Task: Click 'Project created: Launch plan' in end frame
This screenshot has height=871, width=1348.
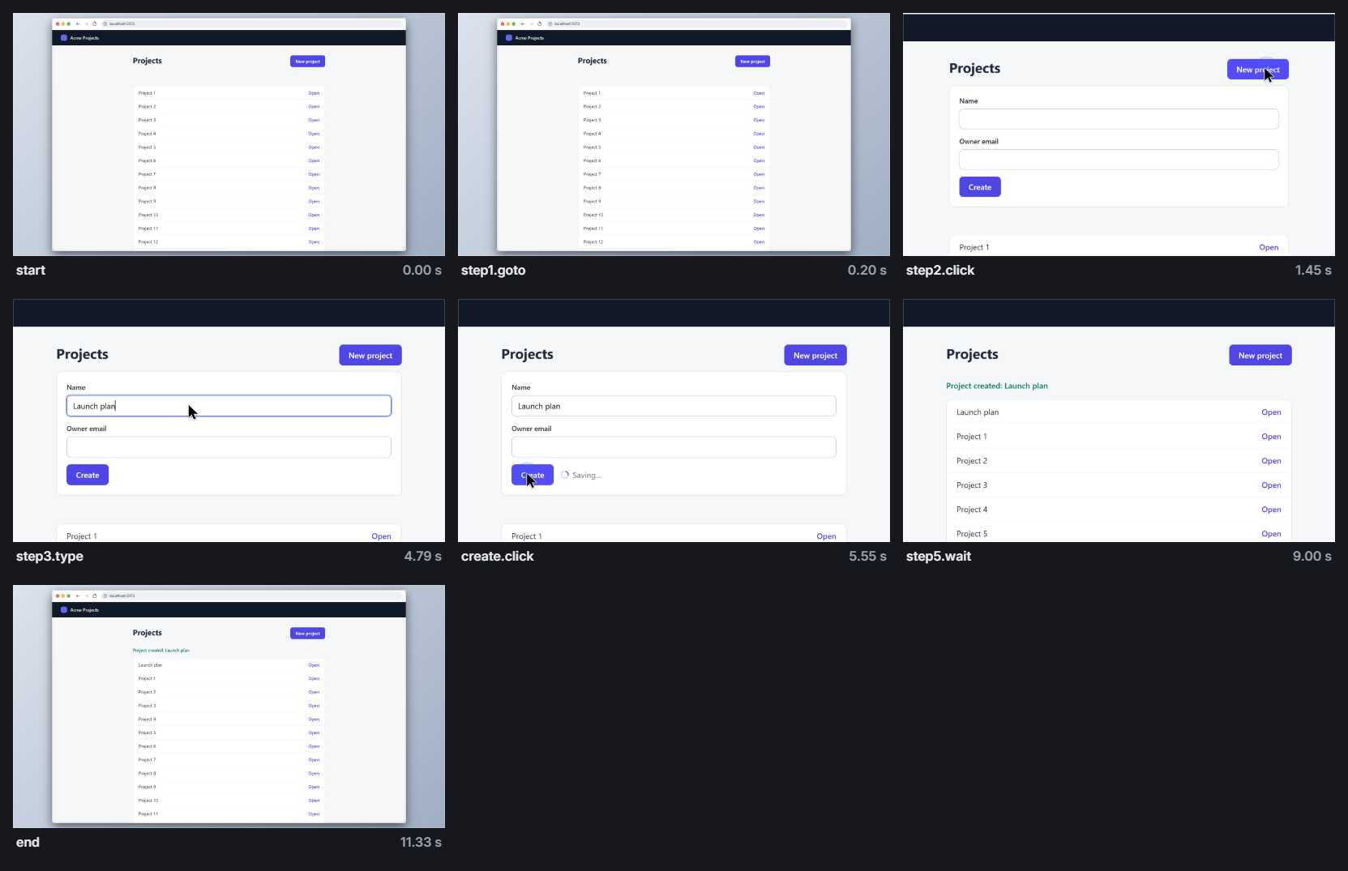Action: pos(160,651)
